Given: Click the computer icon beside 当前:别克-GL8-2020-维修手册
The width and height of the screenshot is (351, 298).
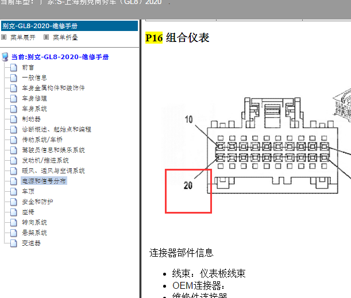Looking at the screenshot, I should [x=5, y=57].
